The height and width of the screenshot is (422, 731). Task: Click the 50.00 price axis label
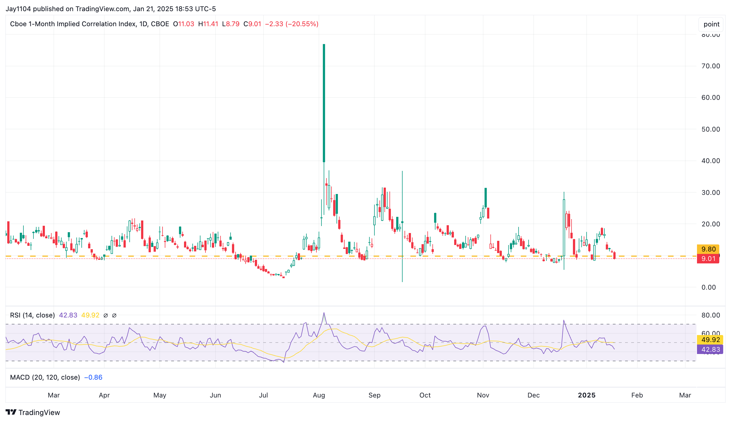coord(710,129)
